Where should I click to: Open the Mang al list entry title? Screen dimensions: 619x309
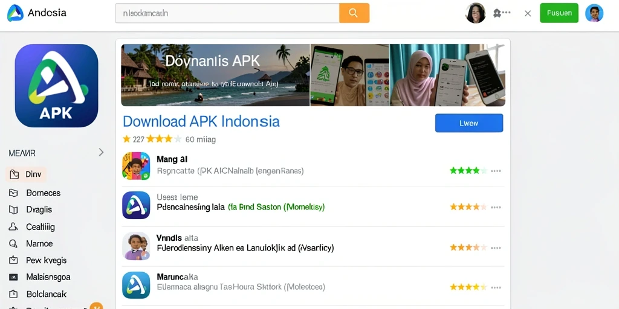[172, 159]
